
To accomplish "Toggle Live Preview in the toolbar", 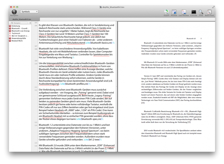I will [184, 12].
